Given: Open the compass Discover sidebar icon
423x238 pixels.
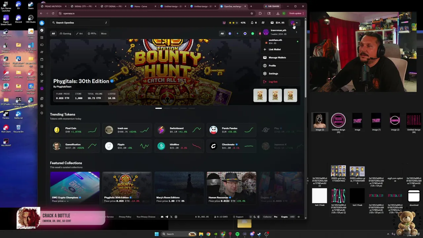Looking at the screenshot, I should point(42,30).
